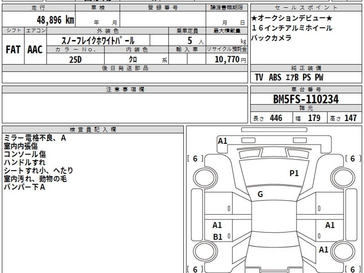Select the 48,896 km mileage value
This screenshot has height=273, width=364.
tap(56, 20)
